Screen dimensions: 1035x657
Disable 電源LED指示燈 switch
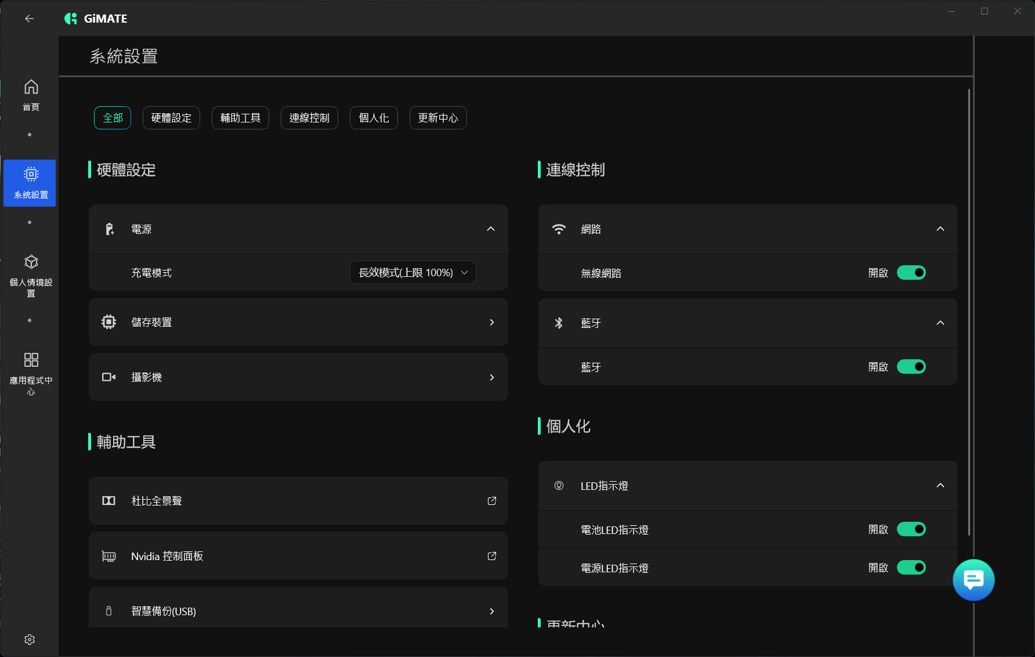pyautogui.click(x=911, y=568)
